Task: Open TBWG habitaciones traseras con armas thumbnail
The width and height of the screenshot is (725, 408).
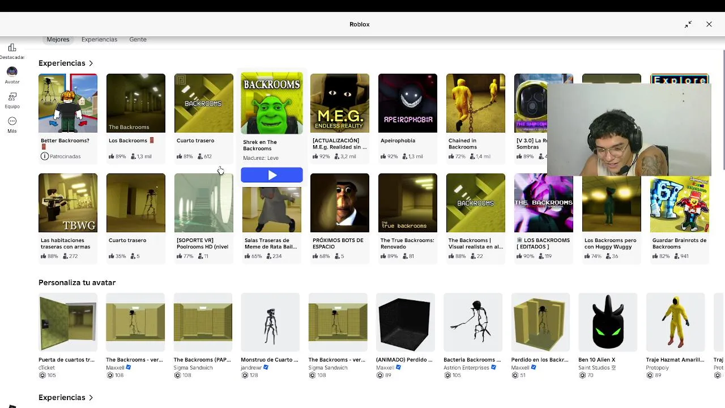Action: (68, 203)
